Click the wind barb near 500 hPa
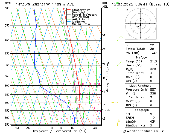The width and height of the screenshot is (172, 133). pyautogui.click(x=119, y=64)
